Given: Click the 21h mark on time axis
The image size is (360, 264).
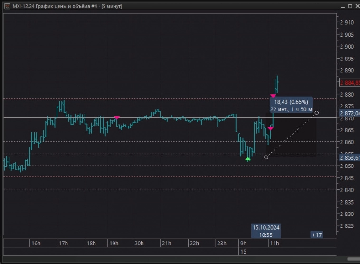Looking at the screenshot, I should [x=166, y=243].
